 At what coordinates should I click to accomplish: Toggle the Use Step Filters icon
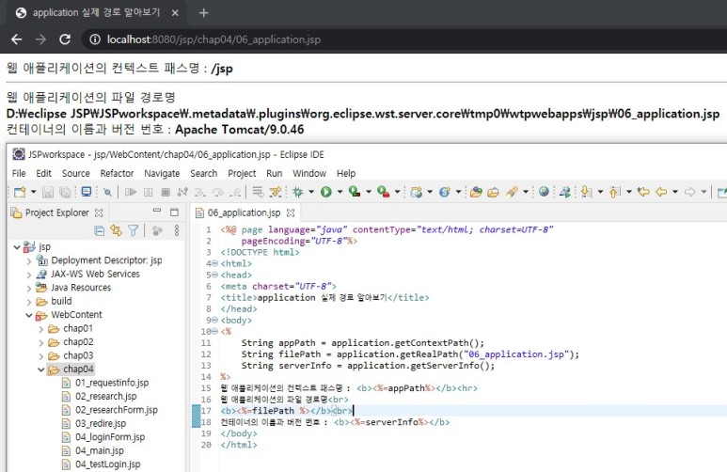[x=276, y=192]
